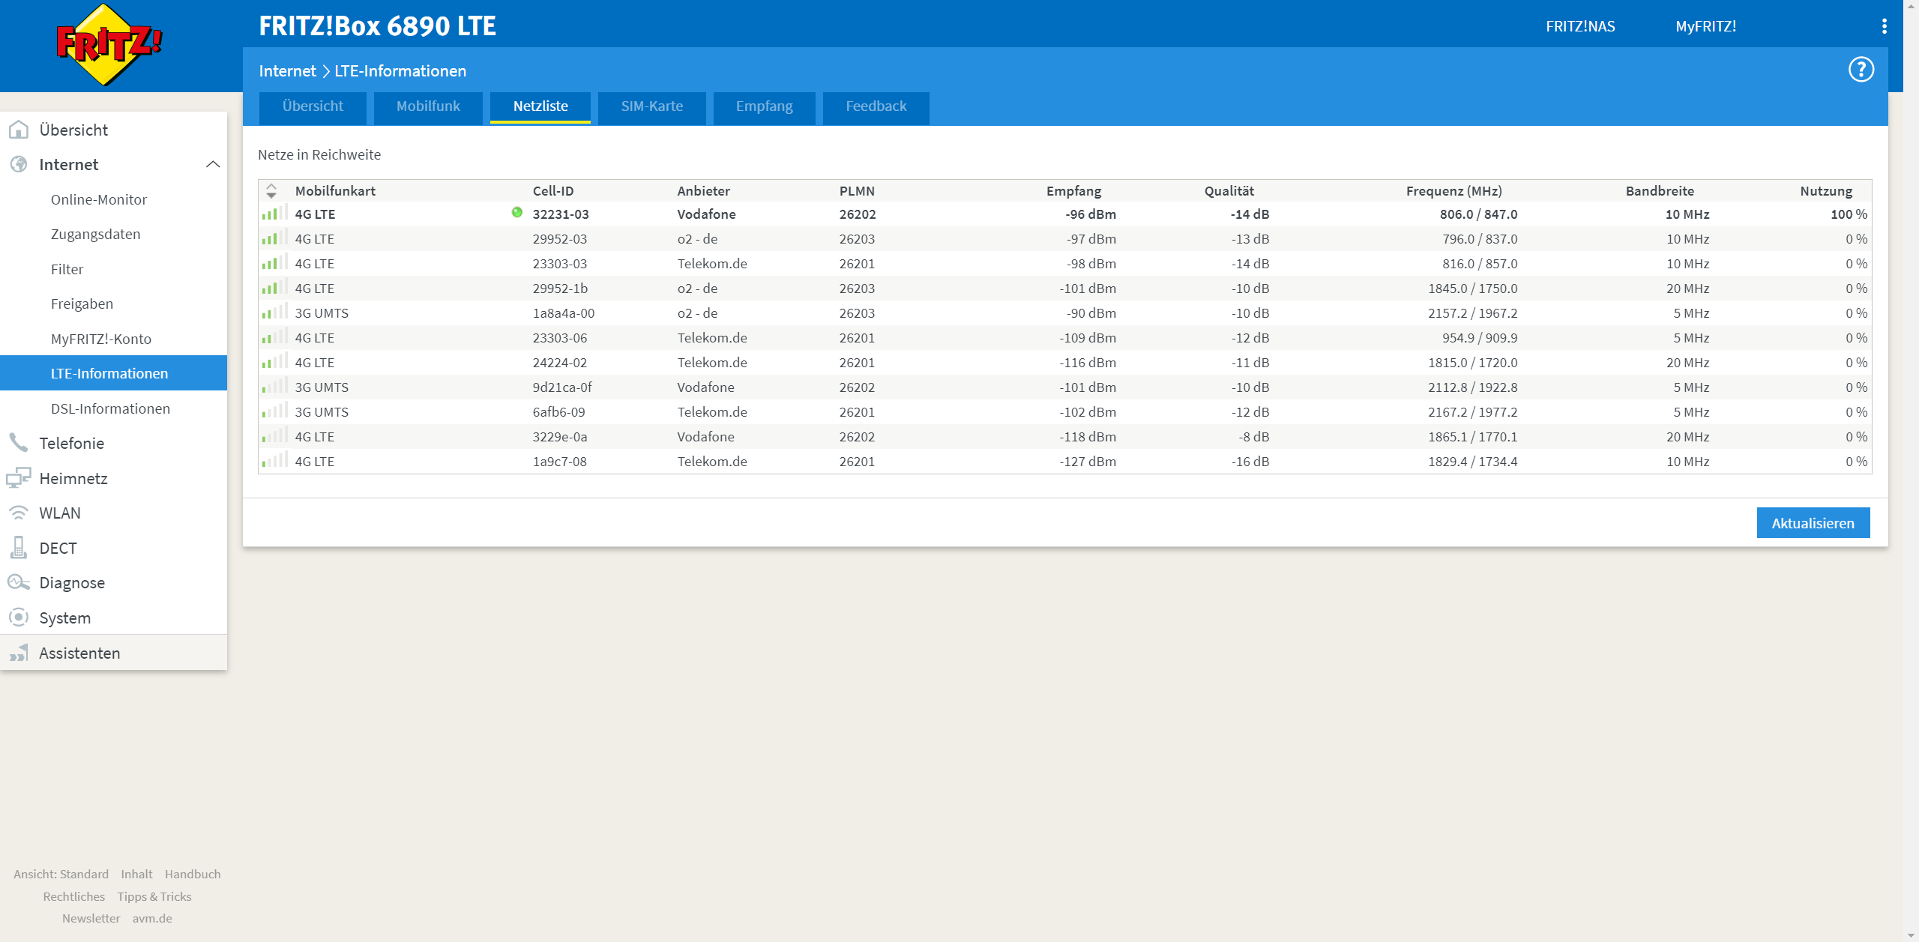Click Ansicht: Standard footer link
Screen dimensions: 1919x942
click(61, 874)
